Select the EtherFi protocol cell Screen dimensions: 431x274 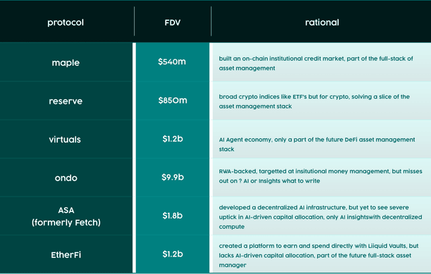(x=65, y=254)
